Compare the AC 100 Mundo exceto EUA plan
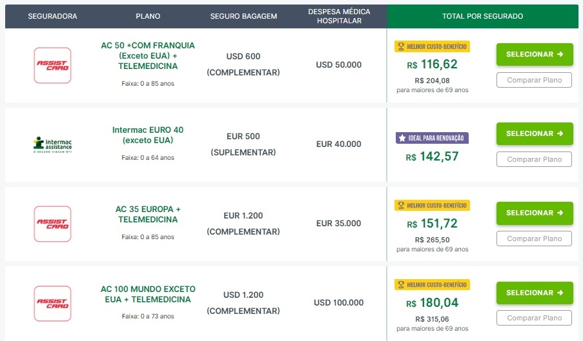583x341 pixels. click(x=534, y=318)
